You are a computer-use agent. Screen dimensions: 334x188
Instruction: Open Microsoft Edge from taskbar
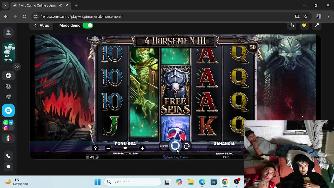(202, 182)
